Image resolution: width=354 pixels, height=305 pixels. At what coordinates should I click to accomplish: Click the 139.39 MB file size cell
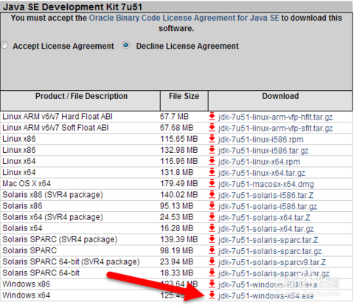[x=179, y=239]
